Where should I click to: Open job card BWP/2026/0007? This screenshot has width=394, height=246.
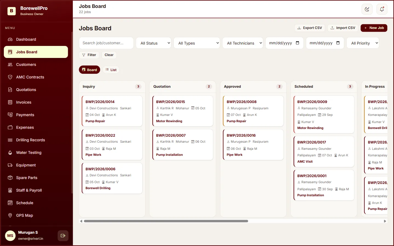pyautogui.click(x=183, y=145)
